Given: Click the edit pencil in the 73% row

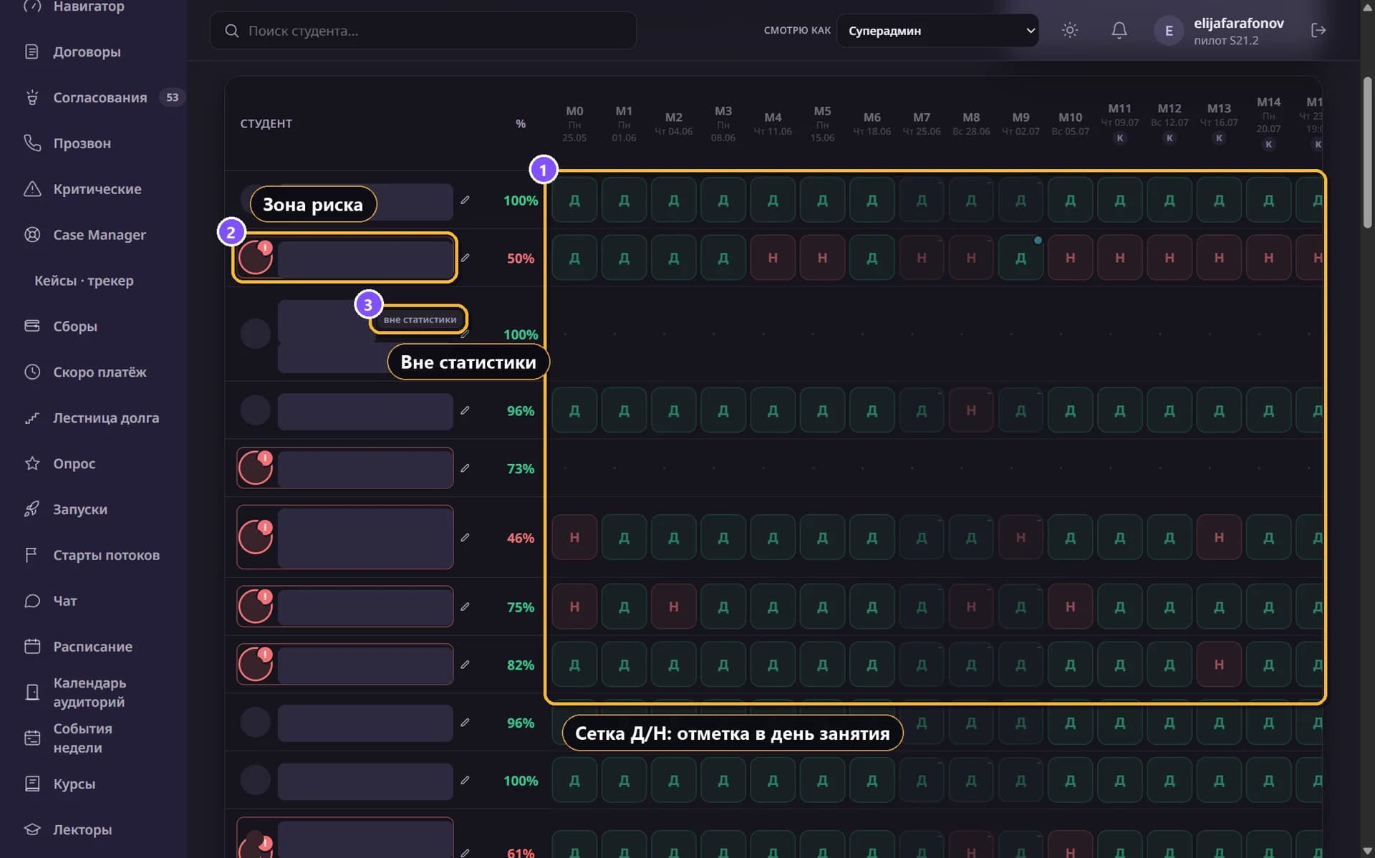Looking at the screenshot, I should coord(465,468).
